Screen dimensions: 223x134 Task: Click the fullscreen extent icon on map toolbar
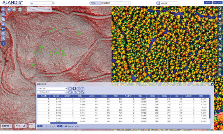pos(20,9)
